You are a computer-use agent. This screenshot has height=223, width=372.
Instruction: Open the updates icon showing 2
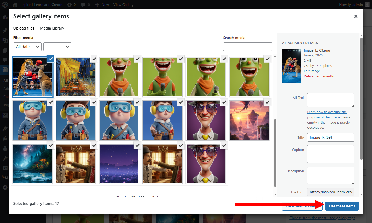(69, 5)
